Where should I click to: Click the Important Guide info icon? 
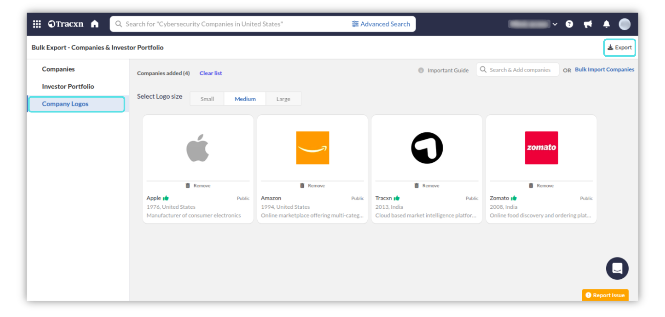421,70
